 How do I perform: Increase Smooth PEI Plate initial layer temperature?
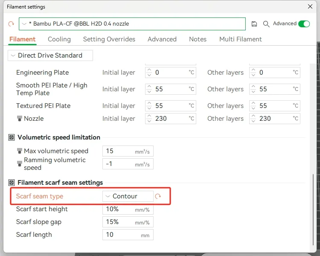pos(149,87)
